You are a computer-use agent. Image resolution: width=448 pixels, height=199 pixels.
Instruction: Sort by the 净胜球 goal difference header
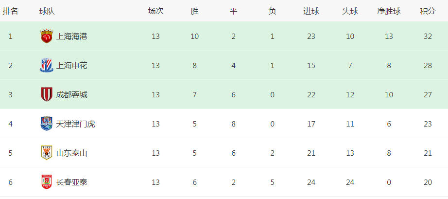pos(389,11)
